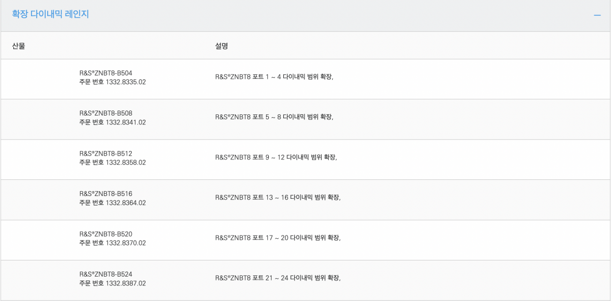Click the 확장 다이내믹 레인지 section title
Image resolution: width=611 pixels, height=301 pixels.
click(x=50, y=15)
